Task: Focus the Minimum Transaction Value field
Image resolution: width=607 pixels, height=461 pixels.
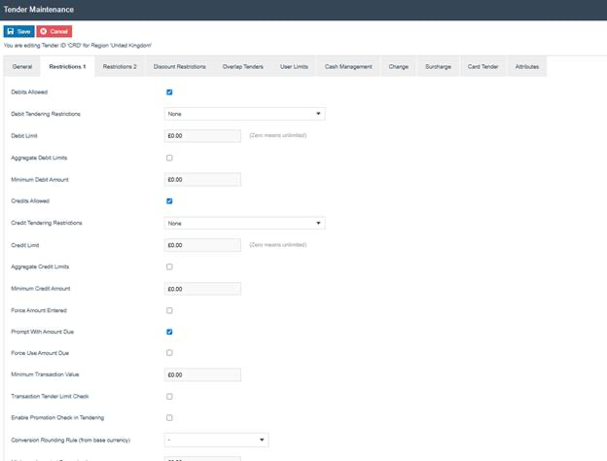Action: point(202,374)
